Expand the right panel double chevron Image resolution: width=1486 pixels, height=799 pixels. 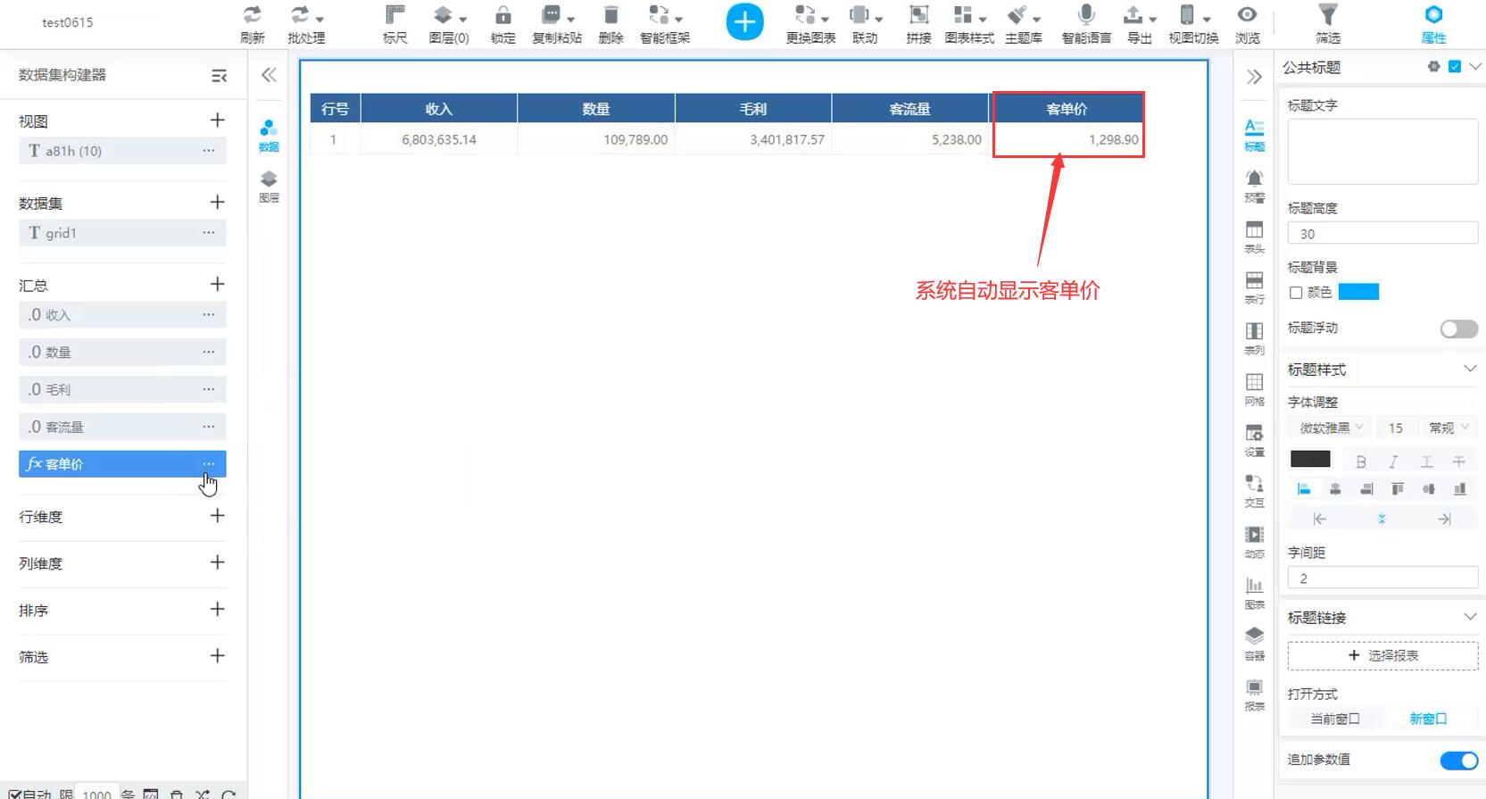(1254, 77)
